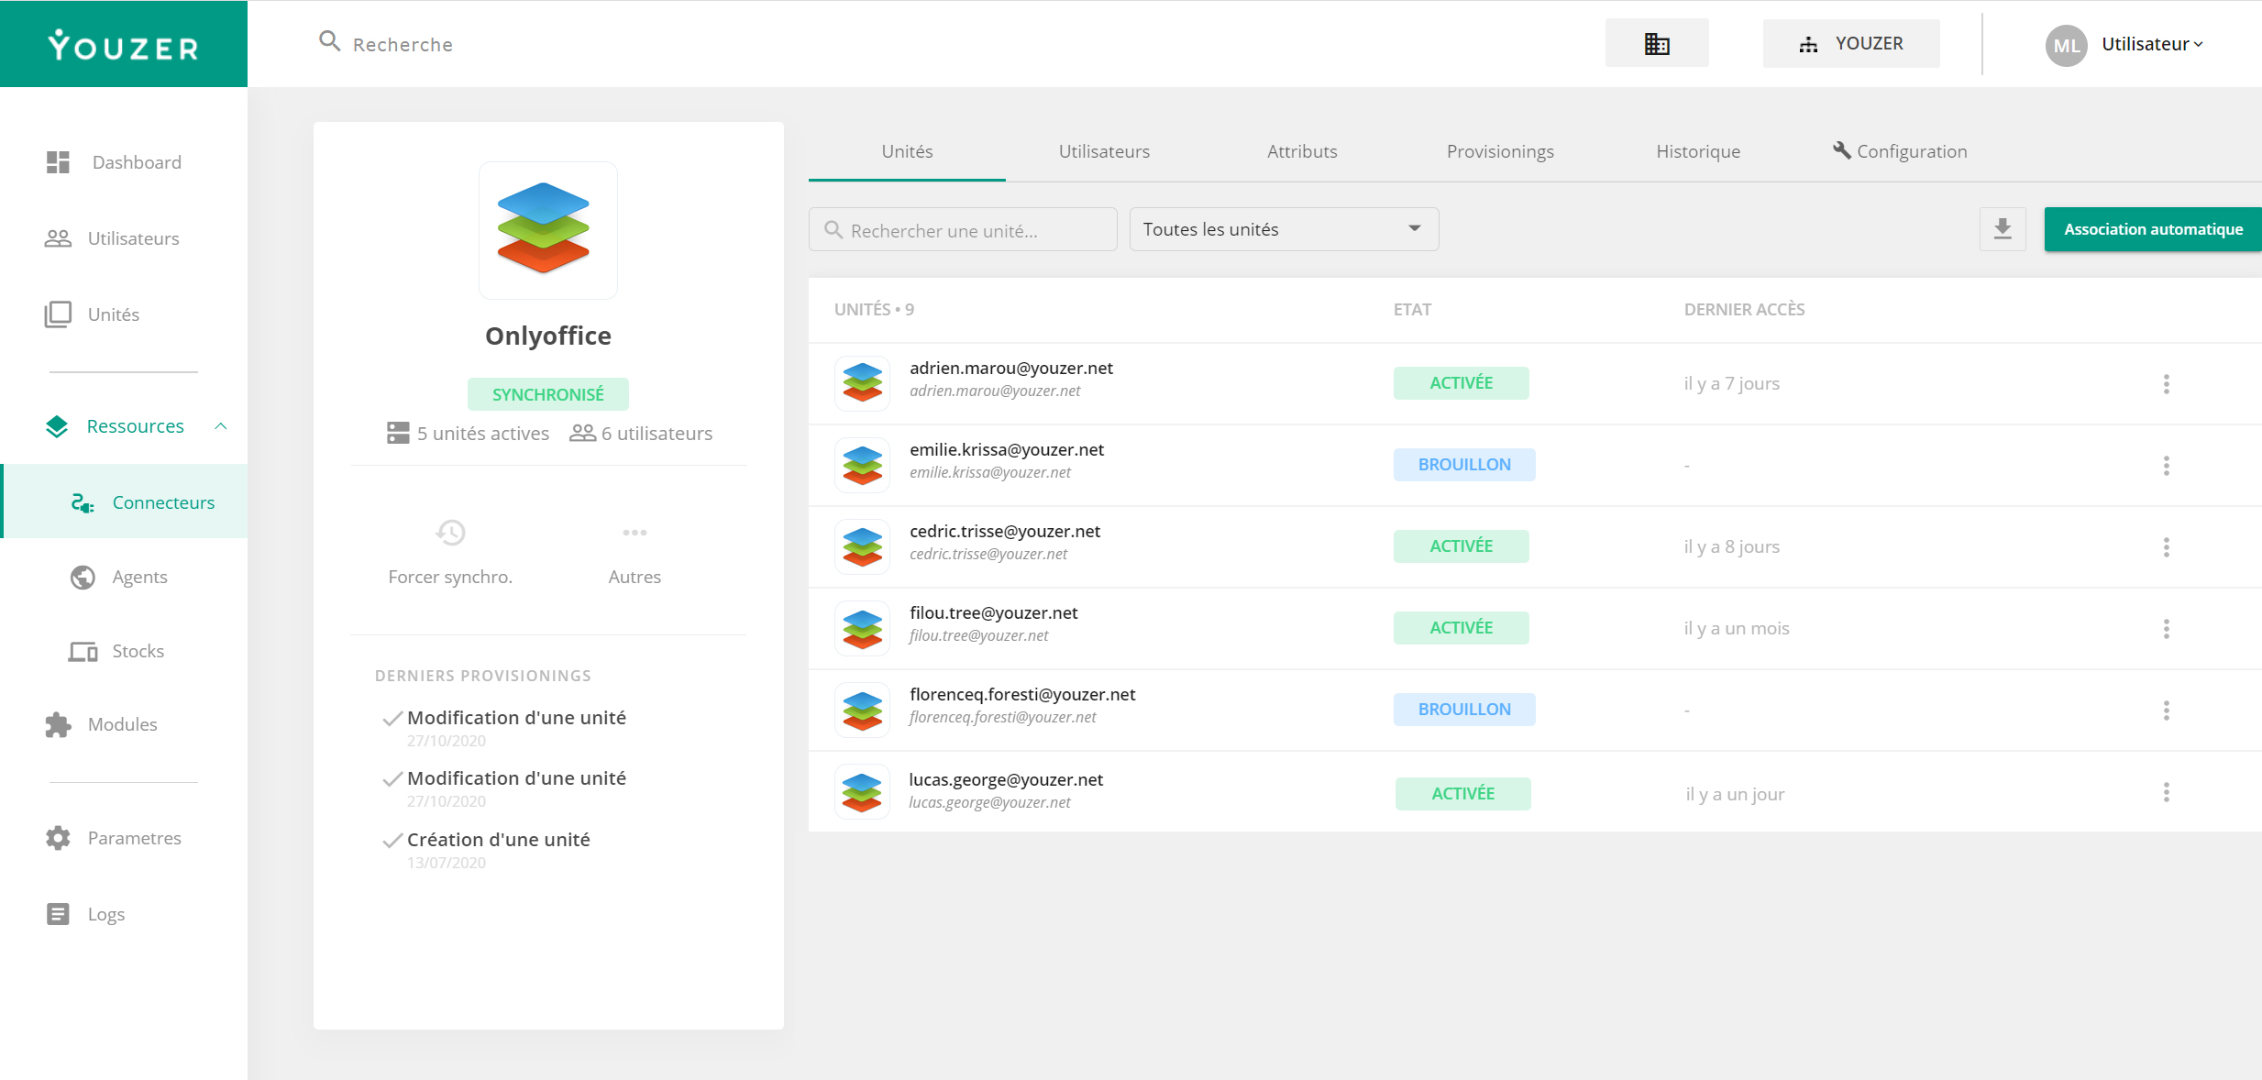Viewport: 2262px width, 1080px height.
Task: Open Modules in the sidebar
Action: pyautogui.click(x=122, y=724)
